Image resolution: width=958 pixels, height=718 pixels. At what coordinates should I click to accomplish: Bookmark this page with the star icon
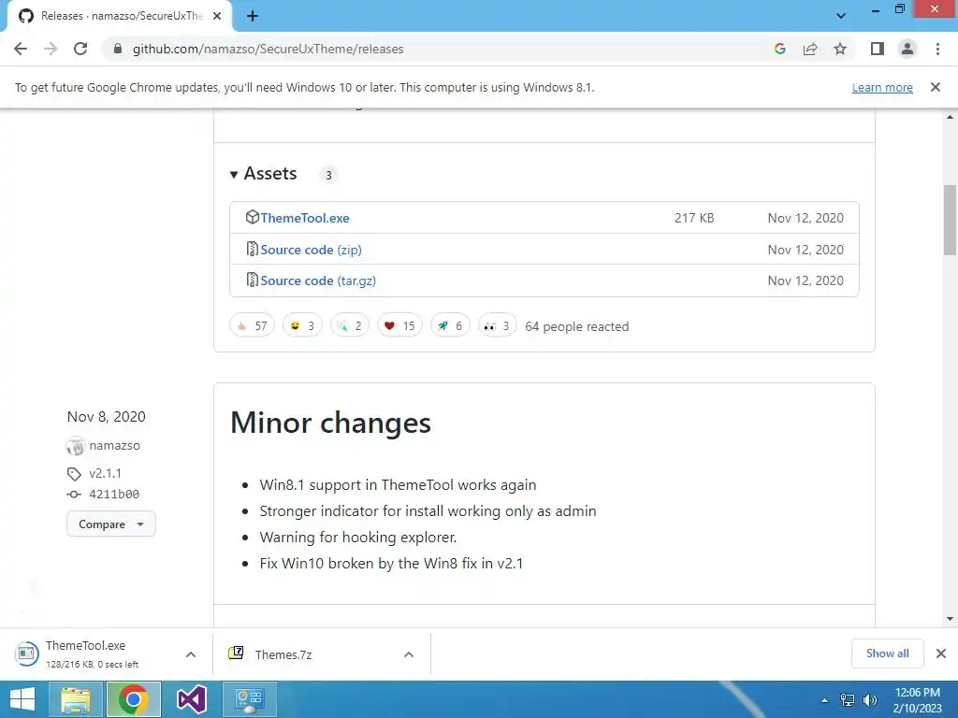pyautogui.click(x=840, y=49)
